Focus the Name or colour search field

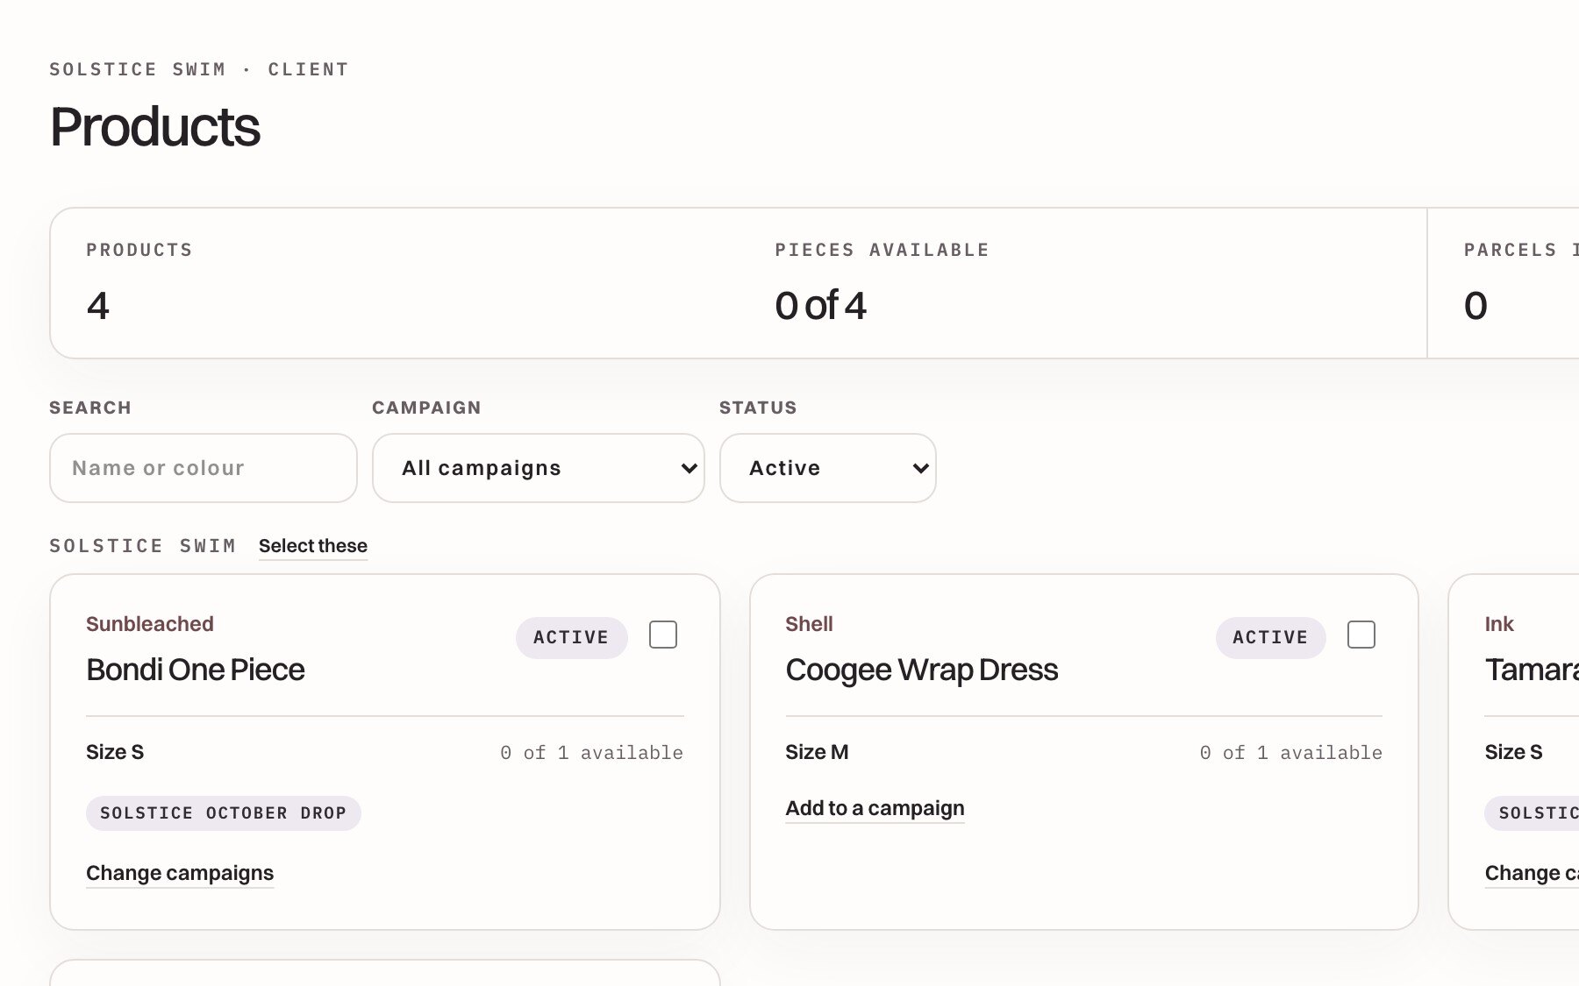(204, 468)
